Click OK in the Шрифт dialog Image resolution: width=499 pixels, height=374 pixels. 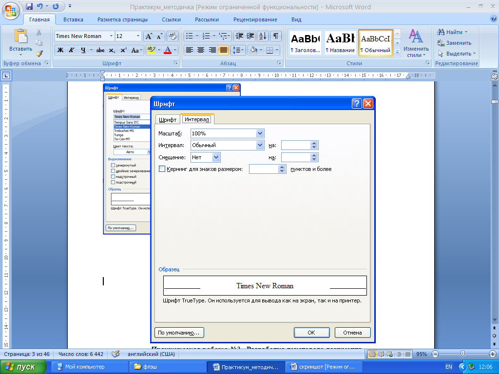[311, 333]
